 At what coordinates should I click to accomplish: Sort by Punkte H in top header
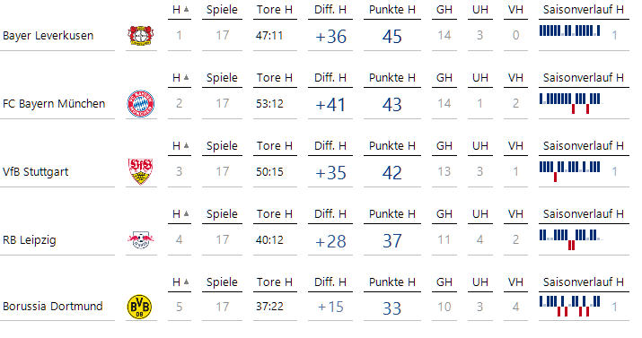click(x=391, y=10)
